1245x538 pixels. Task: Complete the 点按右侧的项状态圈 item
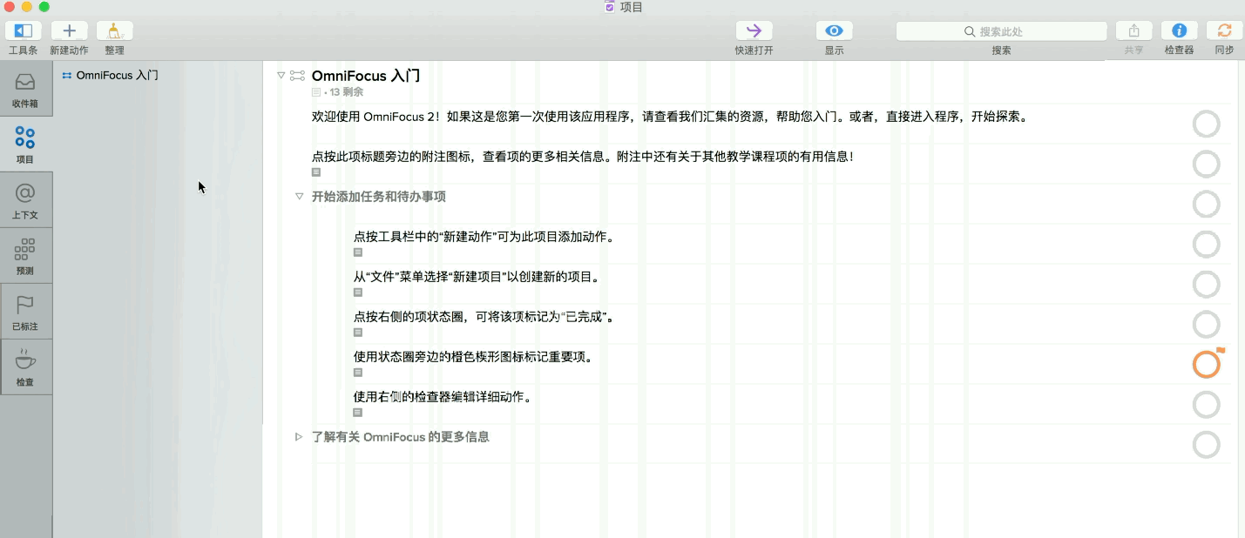click(x=1207, y=325)
